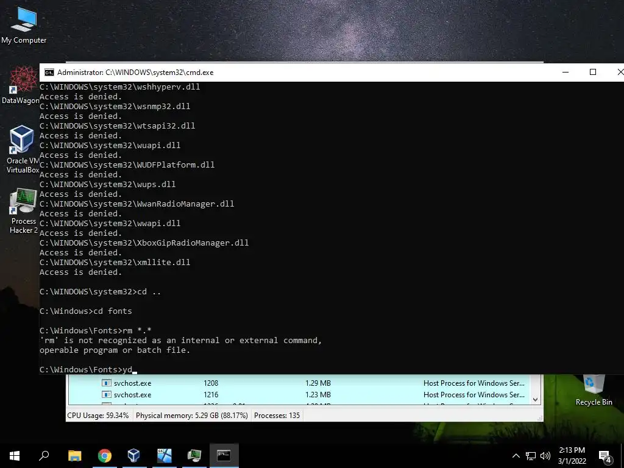Image resolution: width=624 pixels, height=468 pixels.
Task: Click Host Process description for PID 1216
Action: pyautogui.click(x=474, y=394)
